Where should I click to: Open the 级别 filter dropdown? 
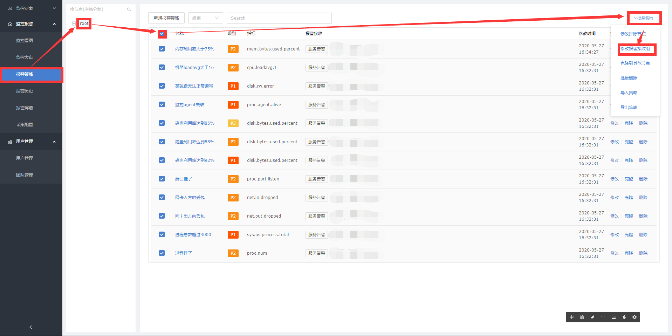point(206,18)
